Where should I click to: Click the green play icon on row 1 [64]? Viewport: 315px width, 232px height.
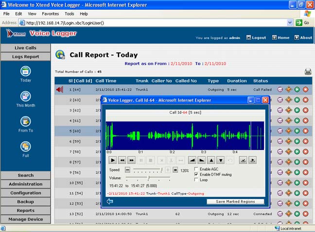(297, 89)
